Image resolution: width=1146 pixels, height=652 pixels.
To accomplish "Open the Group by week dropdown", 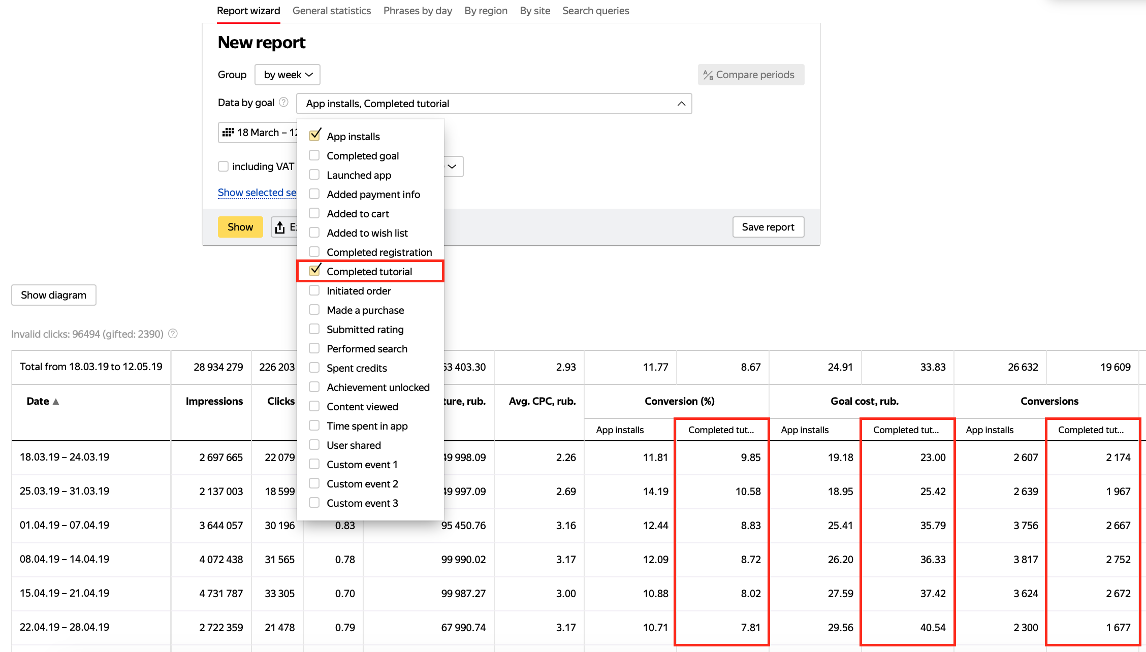I will tap(288, 75).
